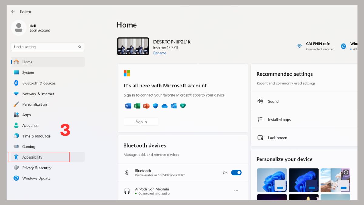Open System via its monitor icon
Image resolution: width=364 pixels, height=205 pixels.
(x=16, y=73)
